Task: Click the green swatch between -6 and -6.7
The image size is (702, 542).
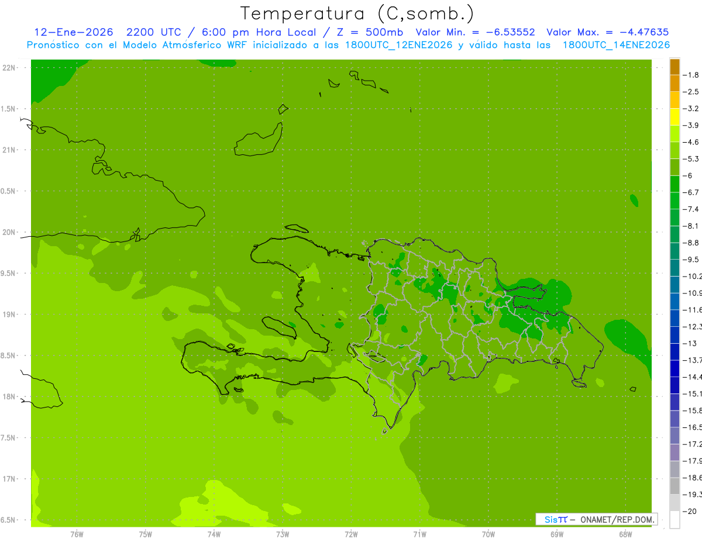Action: click(x=675, y=184)
